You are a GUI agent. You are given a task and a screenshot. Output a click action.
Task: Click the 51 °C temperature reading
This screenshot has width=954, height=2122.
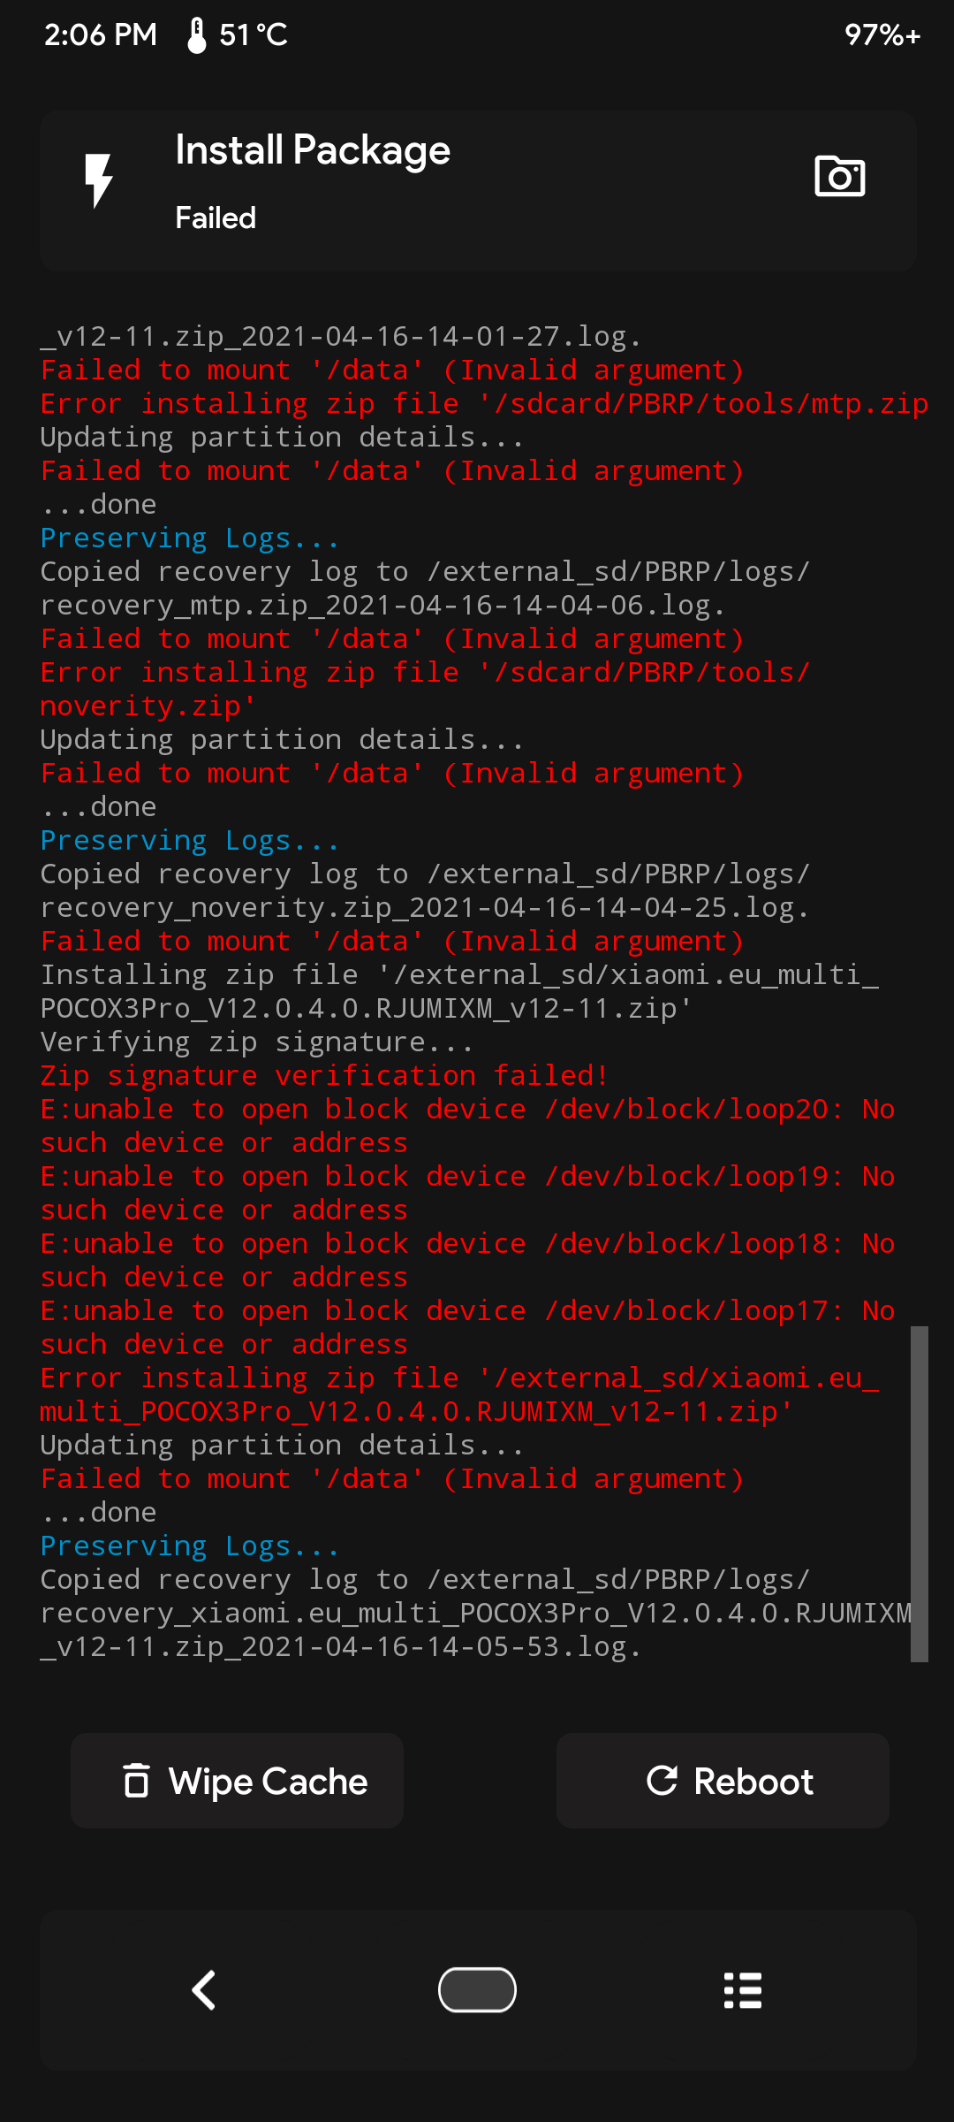click(x=254, y=35)
